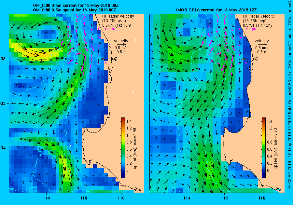293x205 pixels.
Task: Click the 114 longitude label under right map
Action: (x=187, y=198)
